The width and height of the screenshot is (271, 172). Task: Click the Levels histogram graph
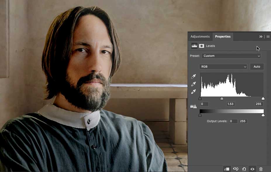pos(232,85)
